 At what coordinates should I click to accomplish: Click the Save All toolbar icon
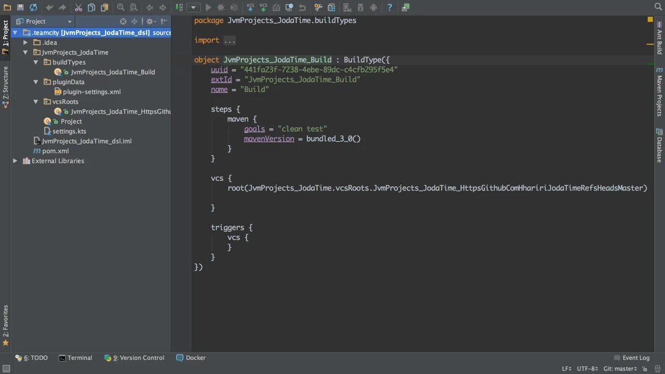click(20, 7)
